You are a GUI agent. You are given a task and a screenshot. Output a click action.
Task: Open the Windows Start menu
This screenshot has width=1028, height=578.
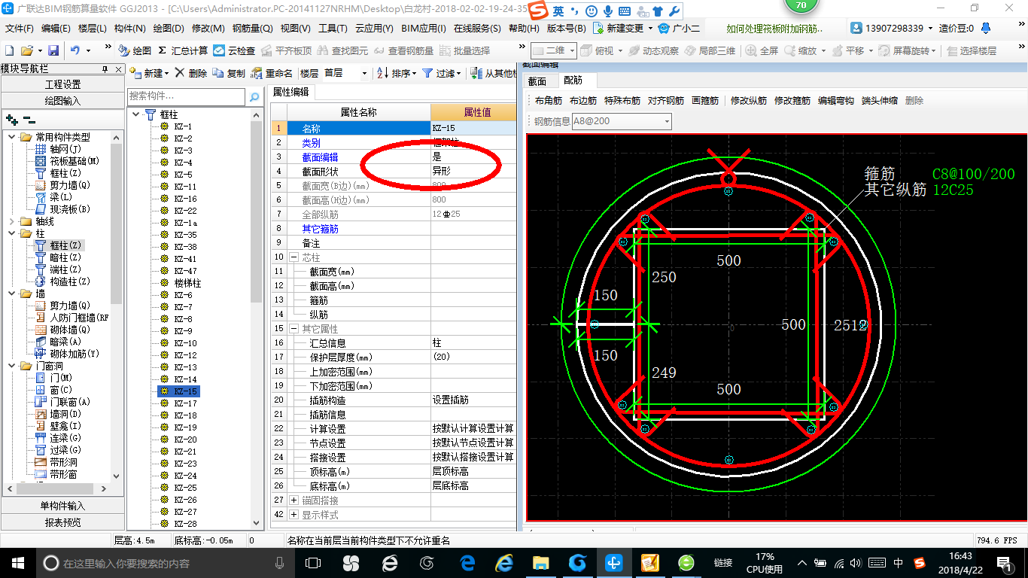click(x=18, y=563)
